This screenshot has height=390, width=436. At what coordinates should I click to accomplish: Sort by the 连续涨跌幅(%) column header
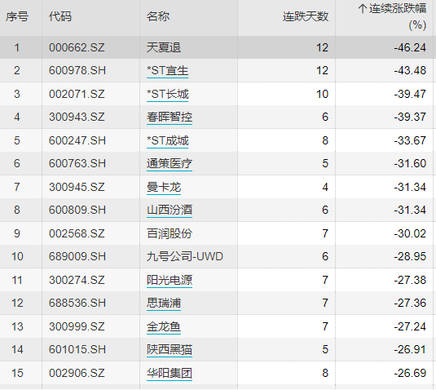tap(392, 16)
